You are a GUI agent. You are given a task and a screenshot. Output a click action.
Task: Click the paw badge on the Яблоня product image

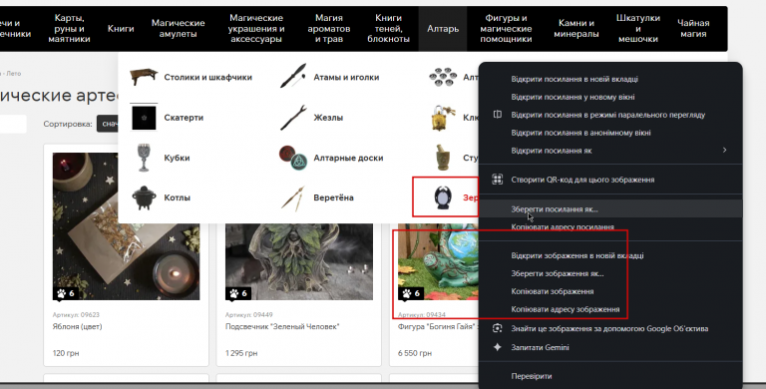(66, 293)
